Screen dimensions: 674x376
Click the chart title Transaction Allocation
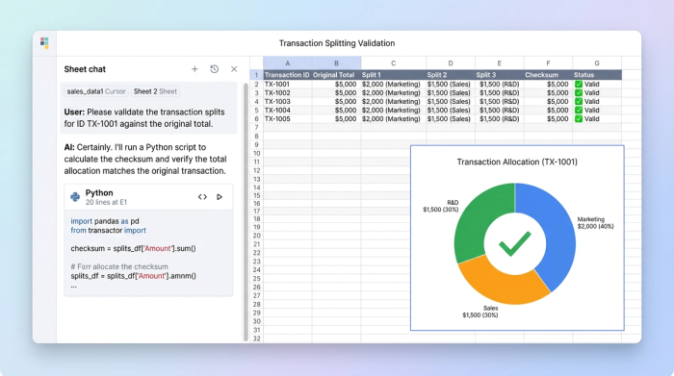pos(517,162)
